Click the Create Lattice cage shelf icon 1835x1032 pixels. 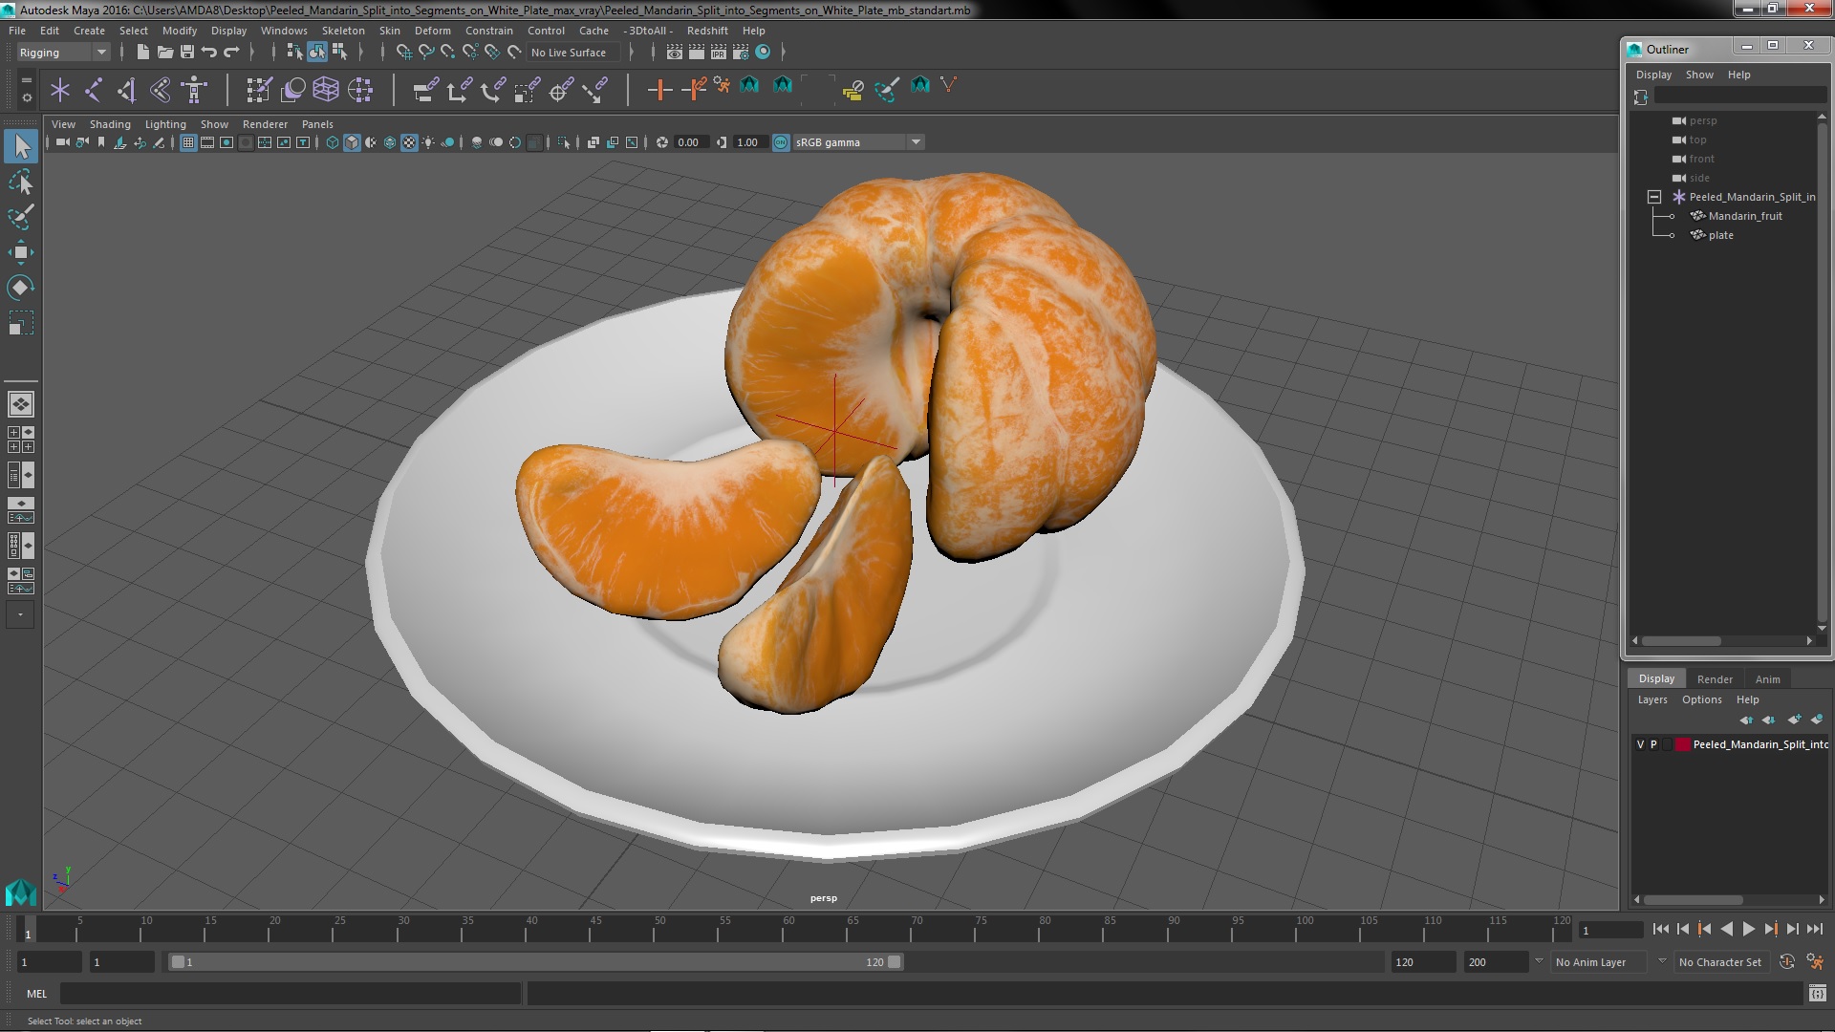(326, 90)
